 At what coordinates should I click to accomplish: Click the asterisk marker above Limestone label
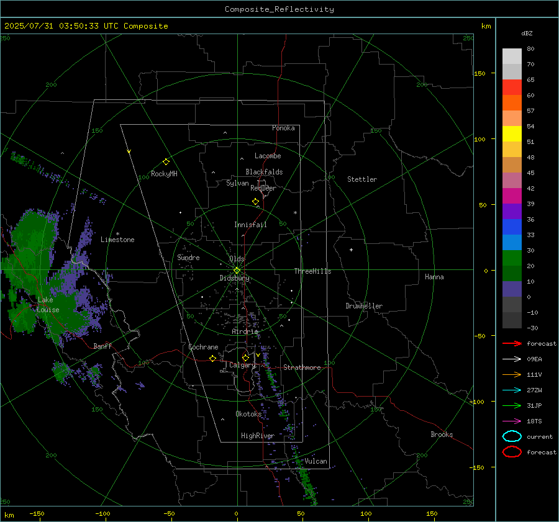117,234
